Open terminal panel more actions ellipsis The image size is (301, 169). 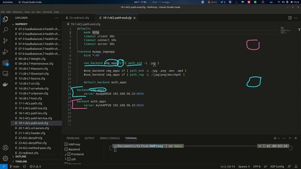284,138
